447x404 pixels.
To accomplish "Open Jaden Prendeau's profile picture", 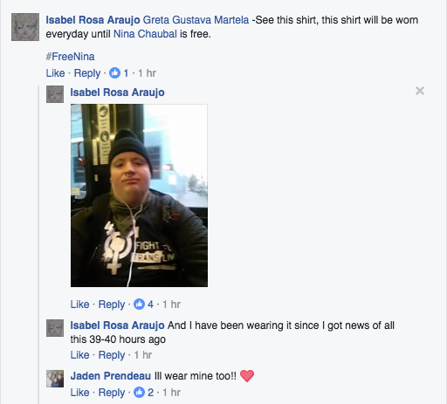I will click(x=55, y=379).
